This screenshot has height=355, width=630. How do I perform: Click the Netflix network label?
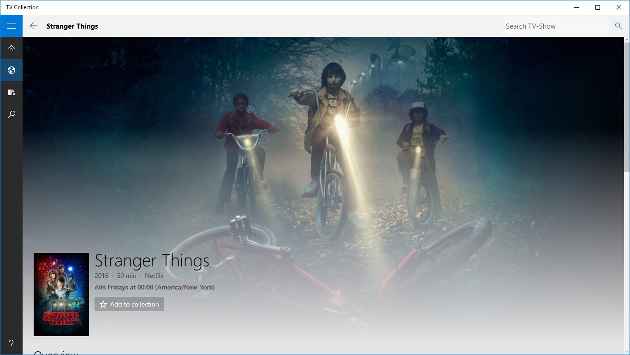point(154,276)
